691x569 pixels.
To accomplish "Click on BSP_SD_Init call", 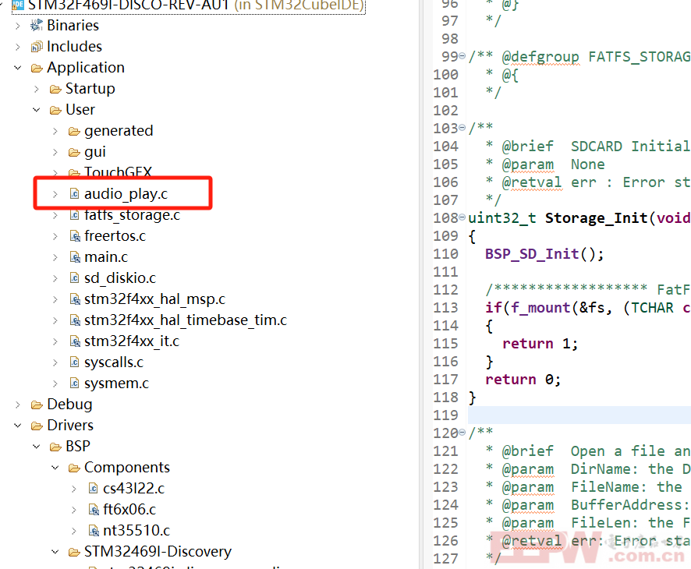I will (x=532, y=254).
